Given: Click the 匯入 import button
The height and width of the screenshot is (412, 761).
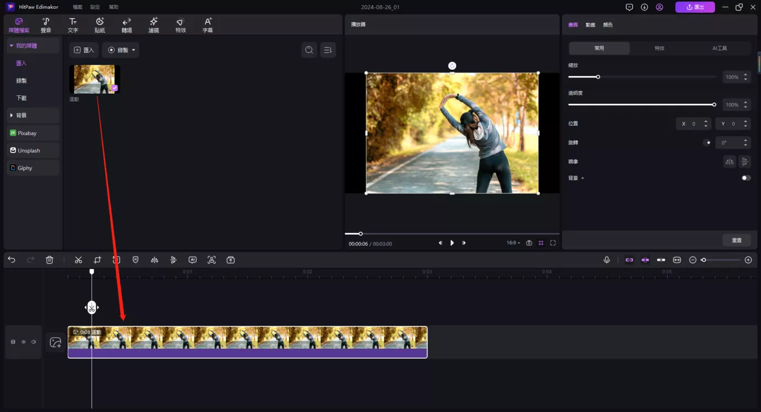Looking at the screenshot, I should point(84,50).
